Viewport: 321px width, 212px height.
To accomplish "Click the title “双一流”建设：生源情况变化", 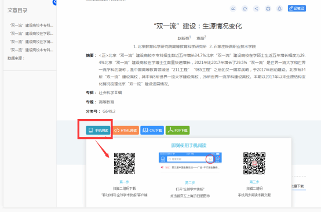I will [198, 26].
